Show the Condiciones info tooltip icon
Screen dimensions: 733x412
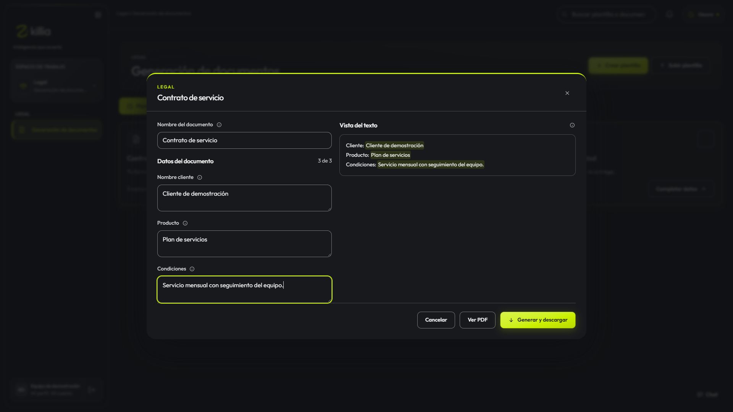(192, 269)
